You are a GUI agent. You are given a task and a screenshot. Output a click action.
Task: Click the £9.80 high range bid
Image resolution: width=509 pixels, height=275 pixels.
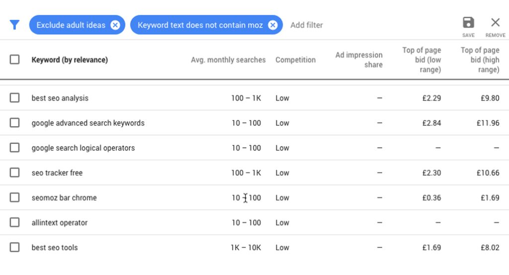click(x=490, y=98)
